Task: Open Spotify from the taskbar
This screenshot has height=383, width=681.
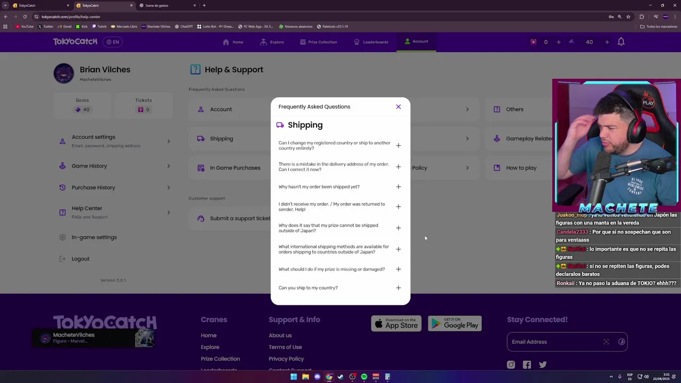Action: (364, 377)
